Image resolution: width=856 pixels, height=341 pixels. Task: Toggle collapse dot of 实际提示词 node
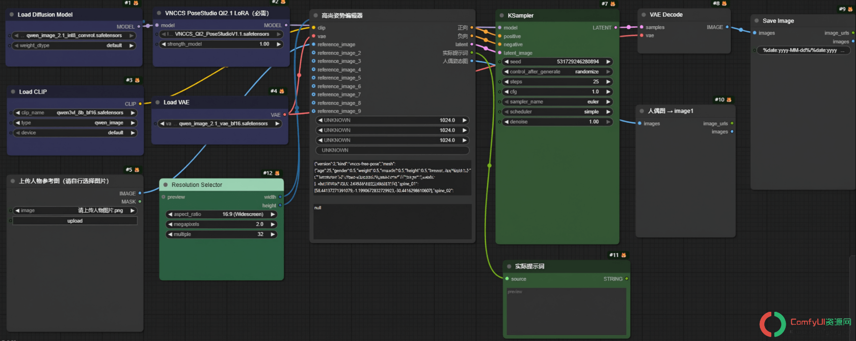509,266
